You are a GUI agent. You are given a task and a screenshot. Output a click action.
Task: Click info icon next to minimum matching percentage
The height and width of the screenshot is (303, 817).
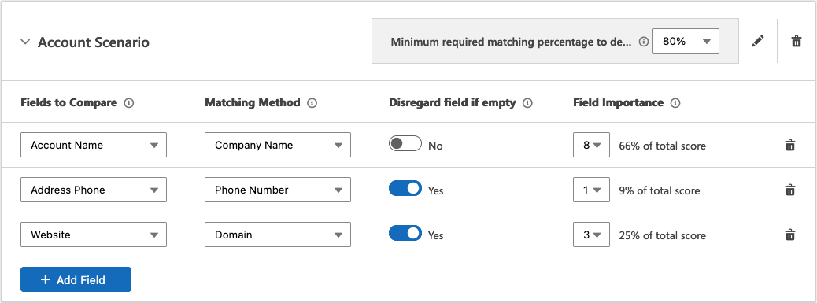[644, 42]
